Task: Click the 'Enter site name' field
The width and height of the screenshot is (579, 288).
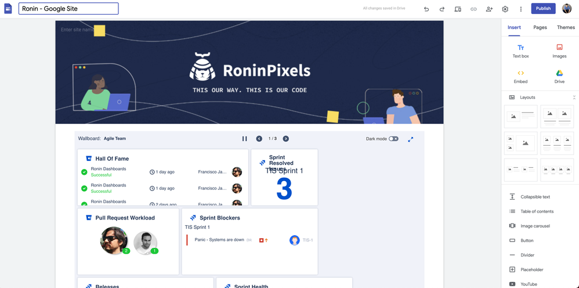Action: click(77, 30)
